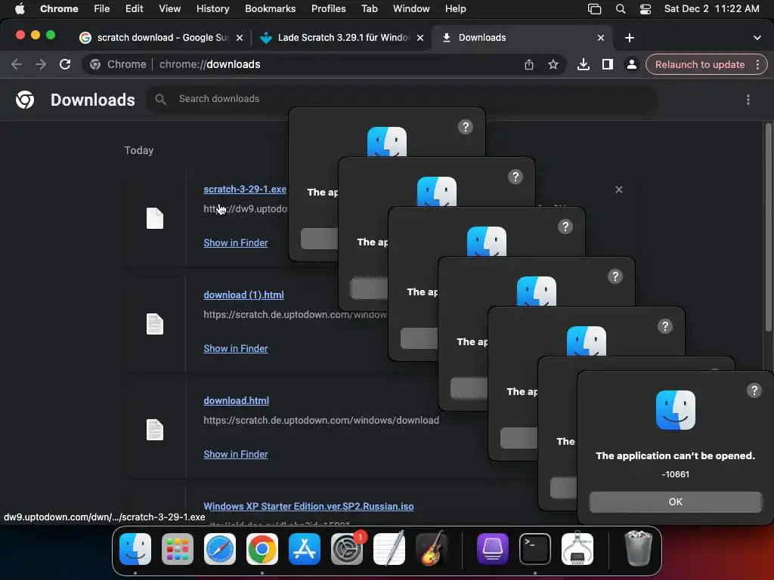The image size is (774, 580).
Task: Open System Information in the Dock
Action: click(577, 548)
